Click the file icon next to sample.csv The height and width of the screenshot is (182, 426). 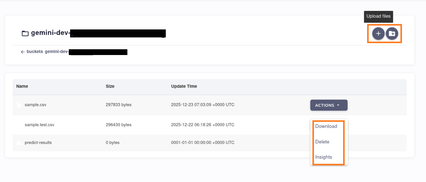tap(19, 105)
